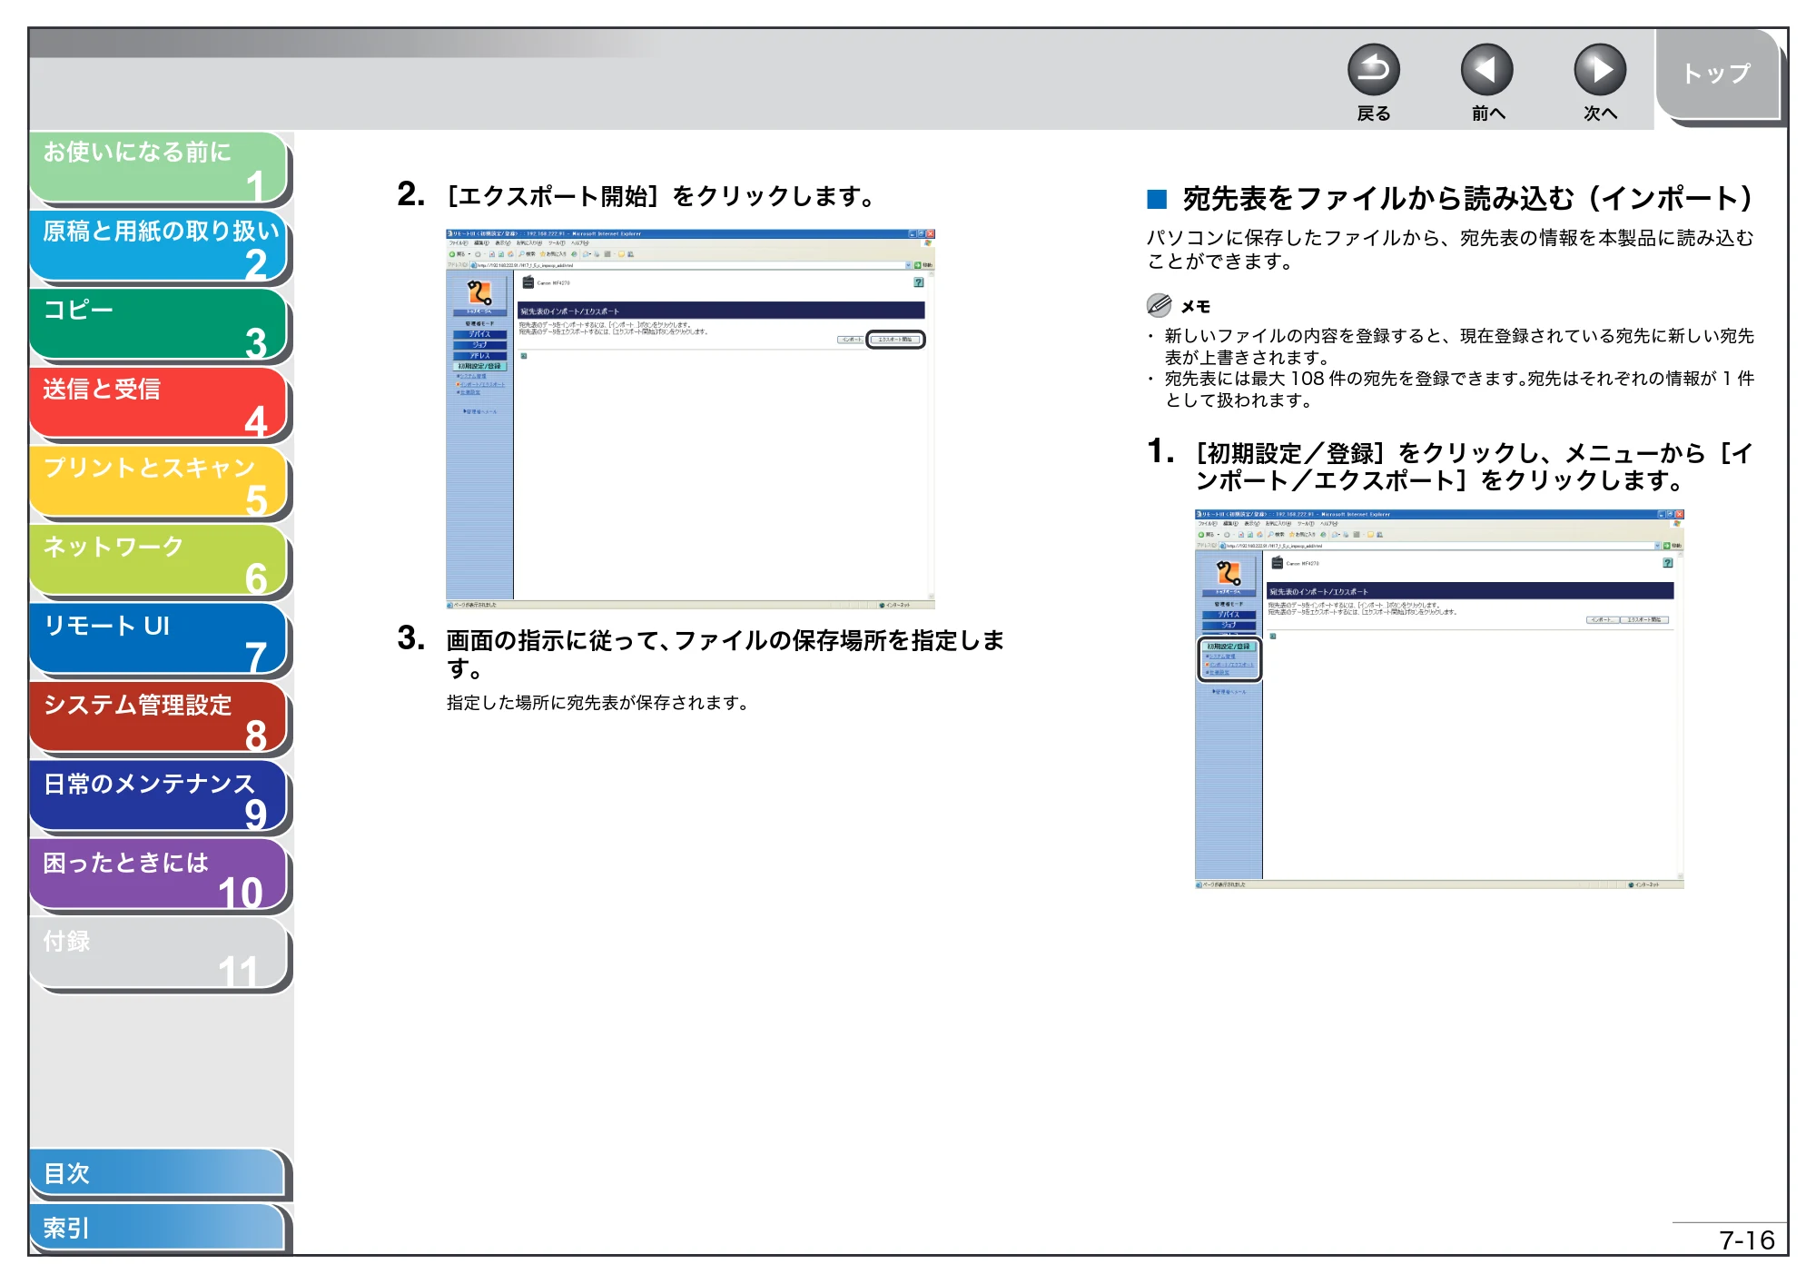Open chapter 4 送信と受信
This screenshot has width=1816, height=1284.
(x=160, y=404)
